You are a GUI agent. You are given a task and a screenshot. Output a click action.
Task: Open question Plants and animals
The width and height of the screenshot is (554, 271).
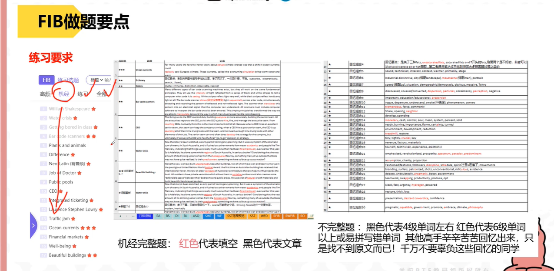pos(67,145)
